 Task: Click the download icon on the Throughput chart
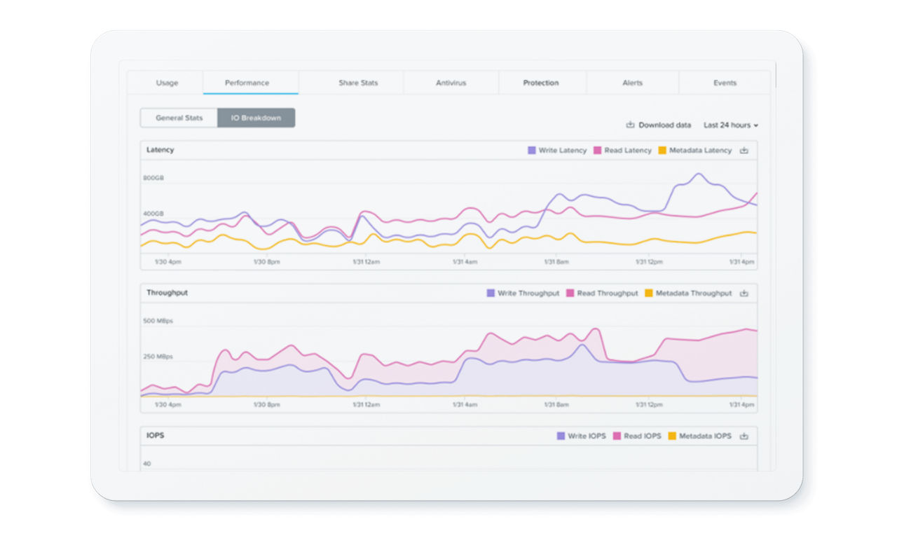(744, 293)
